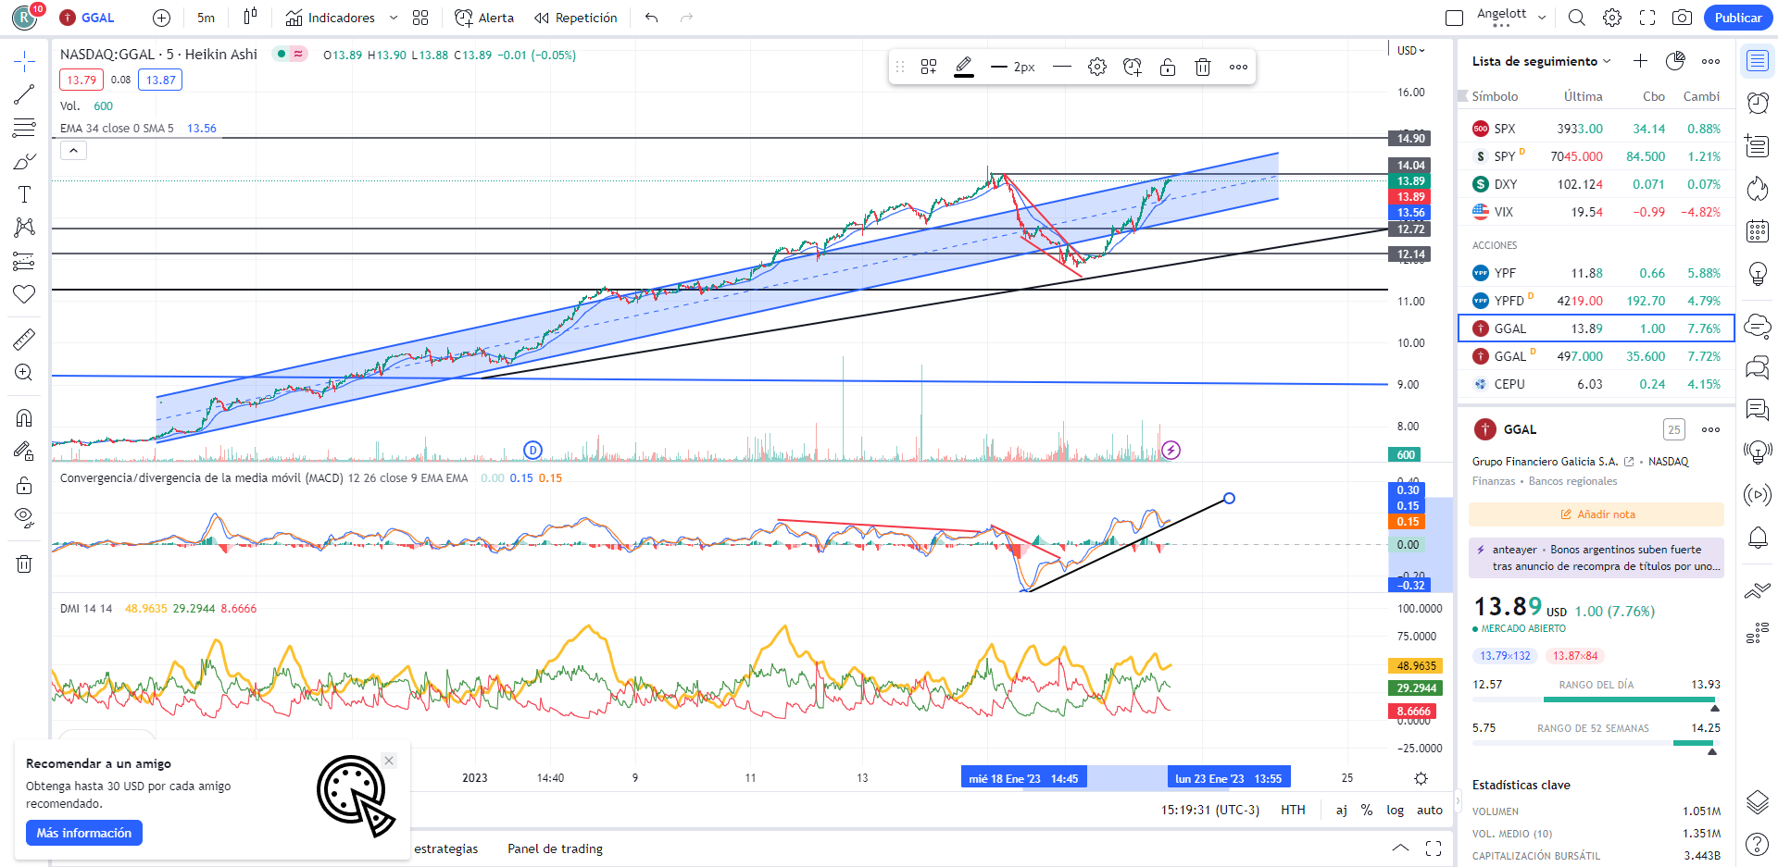Open the estrategias tab
1778x867 pixels.
pos(446,848)
